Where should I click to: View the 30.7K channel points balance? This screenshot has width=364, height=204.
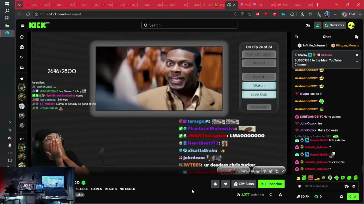[303, 197]
